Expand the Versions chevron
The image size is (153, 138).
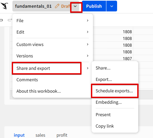(88, 56)
